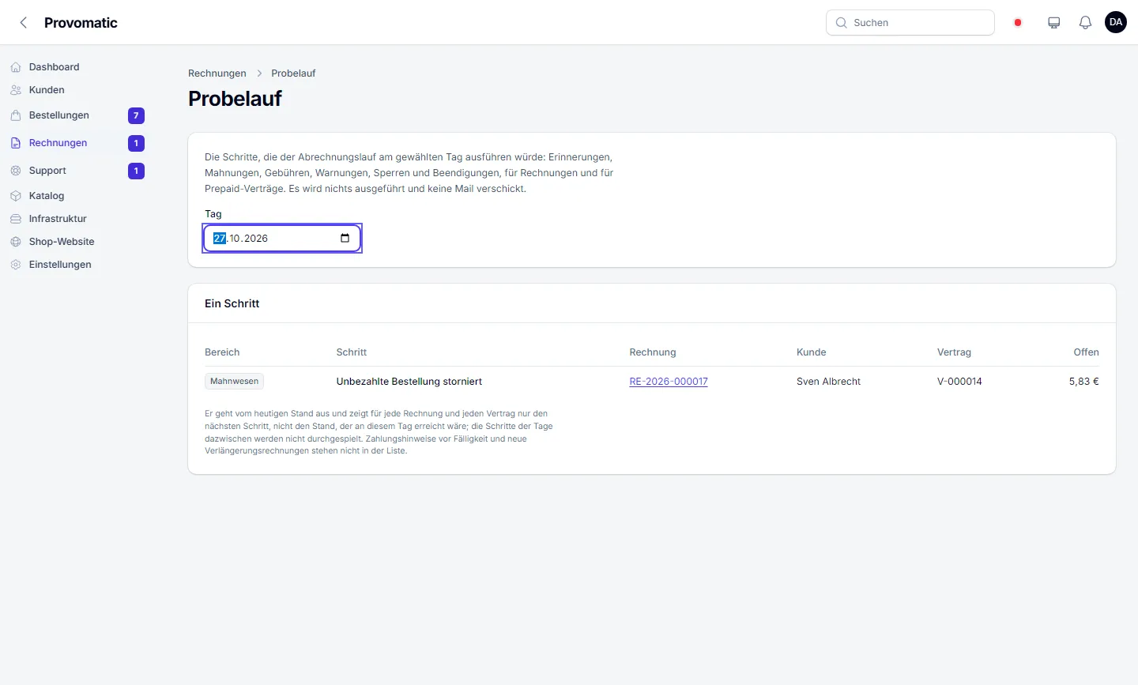Open the DA user avatar menu
This screenshot has height=685, width=1138.
click(1116, 22)
